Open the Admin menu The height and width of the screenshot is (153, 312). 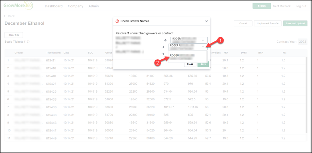tap(94, 6)
